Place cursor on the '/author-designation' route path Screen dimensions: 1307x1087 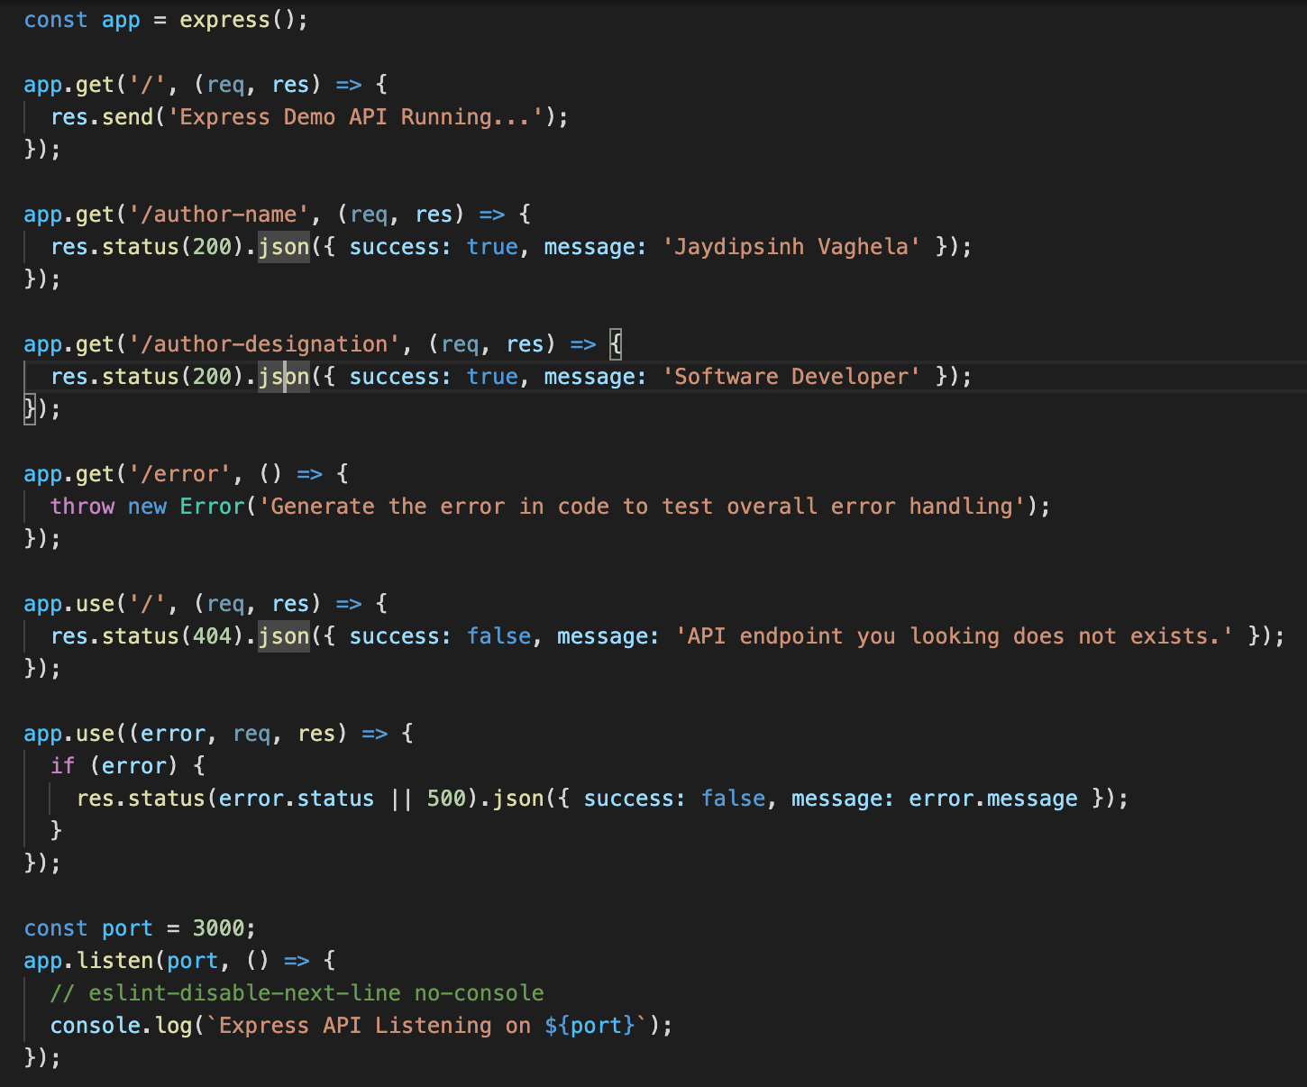coord(268,343)
